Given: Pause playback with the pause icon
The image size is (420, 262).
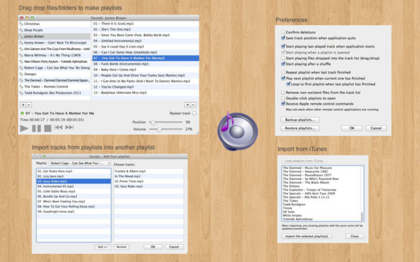Looking at the screenshot, I should click(36, 128).
